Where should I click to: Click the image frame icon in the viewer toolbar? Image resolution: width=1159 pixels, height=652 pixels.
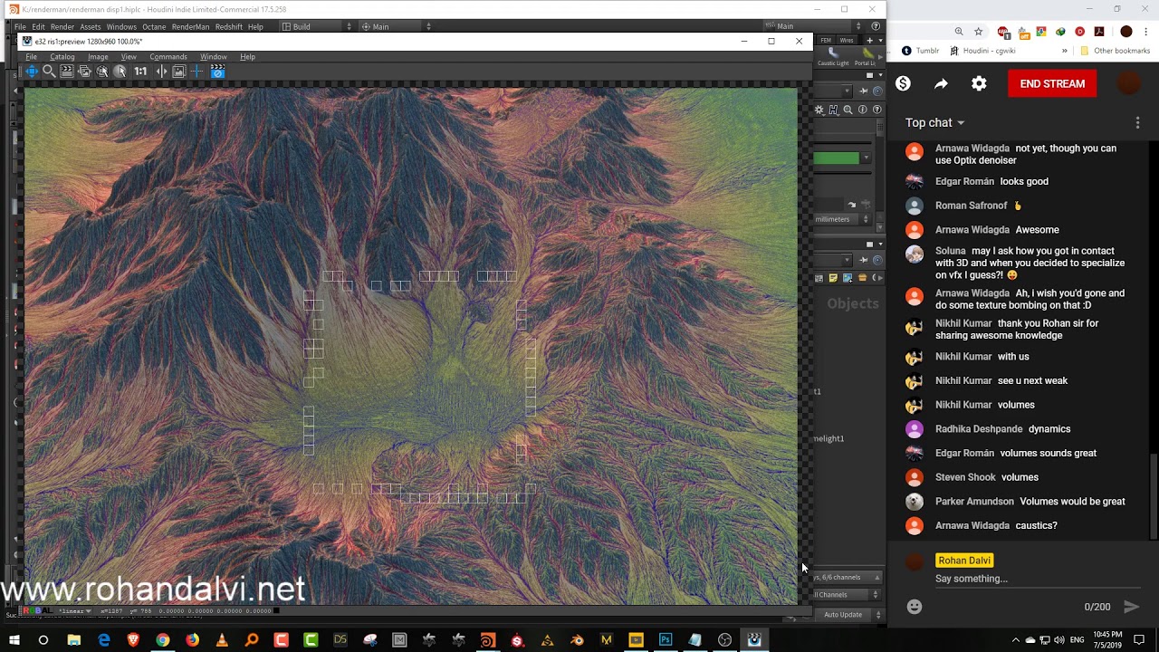(178, 72)
